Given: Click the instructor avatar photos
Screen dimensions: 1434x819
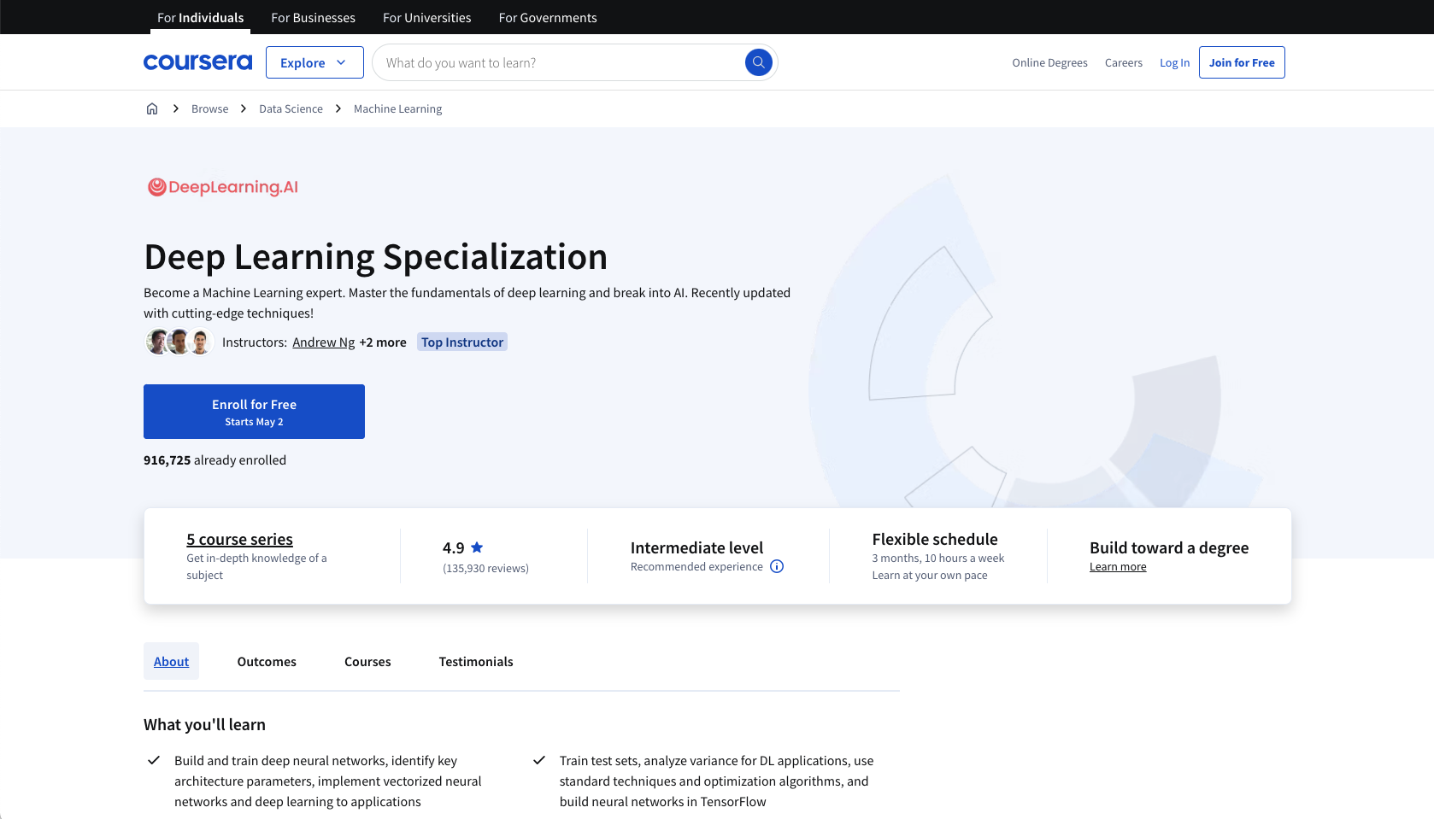Looking at the screenshot, I should [179, 342].
